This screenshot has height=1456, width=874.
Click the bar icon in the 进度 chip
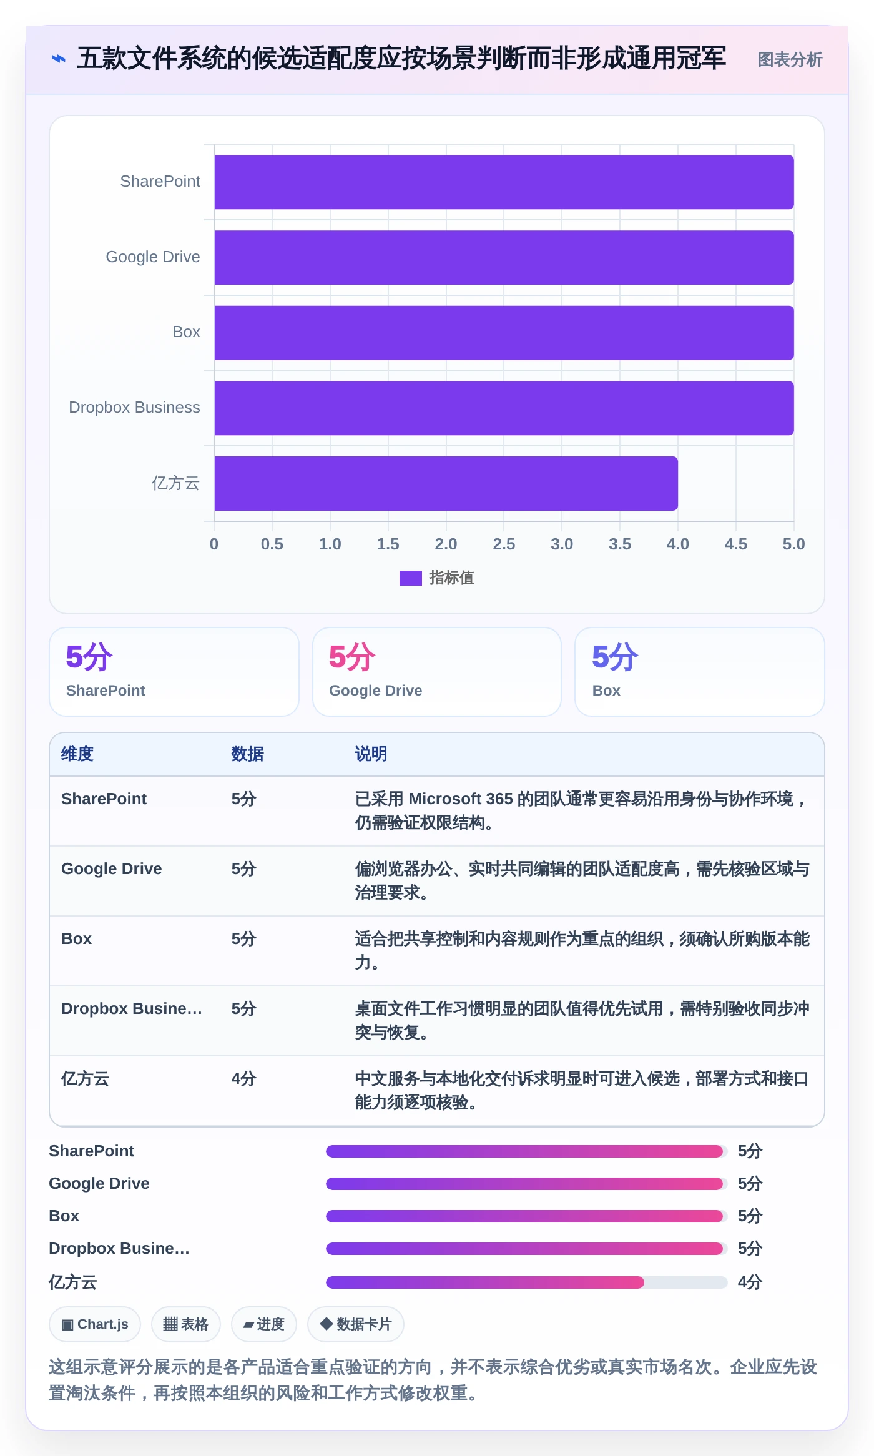tap(248, 1325)
